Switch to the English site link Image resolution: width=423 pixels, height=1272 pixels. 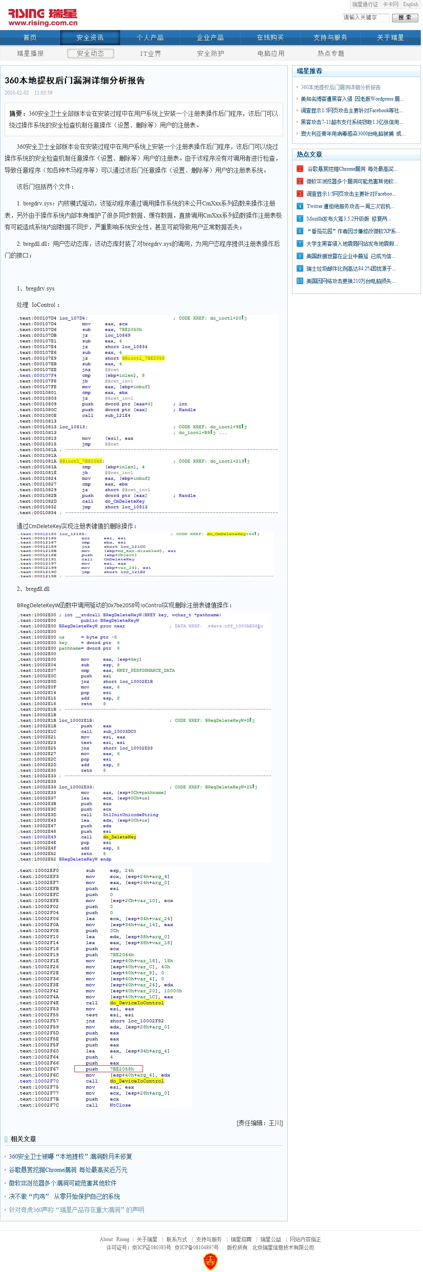pyautogui.click(x=410, y=4)
